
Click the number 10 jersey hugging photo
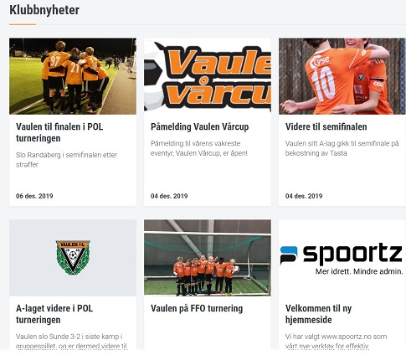[x=342, y=76]
